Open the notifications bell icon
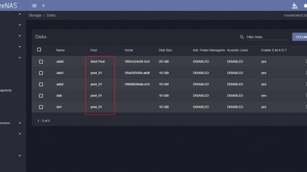This screenshot has height=172, width=307. point(305,6)
